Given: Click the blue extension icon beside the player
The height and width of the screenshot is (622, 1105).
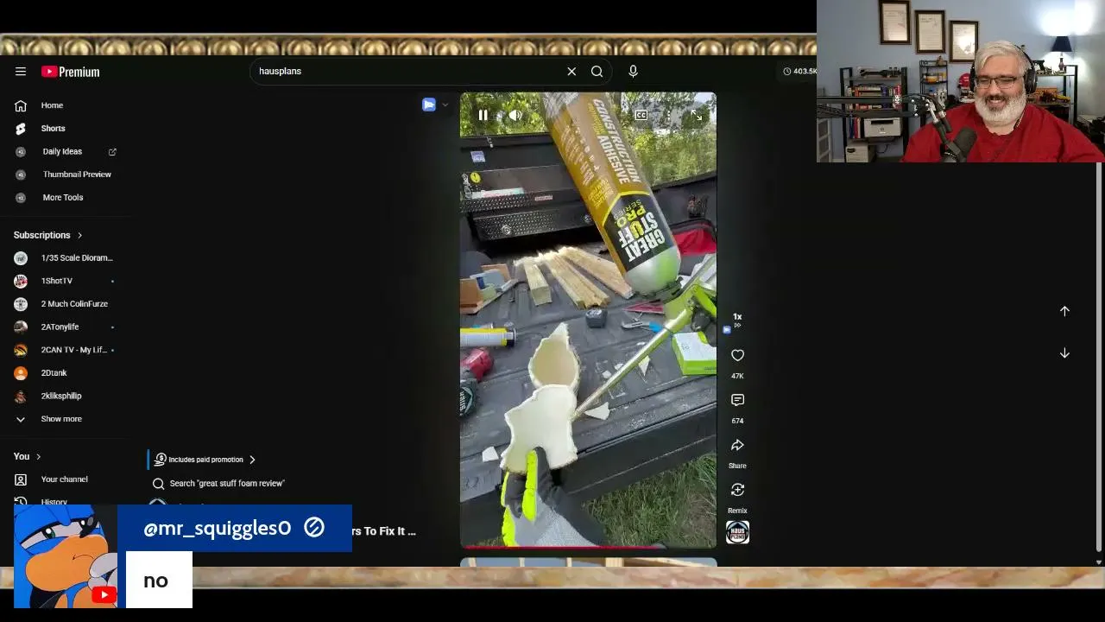Looking at the screenshot, I should (429, 105).
